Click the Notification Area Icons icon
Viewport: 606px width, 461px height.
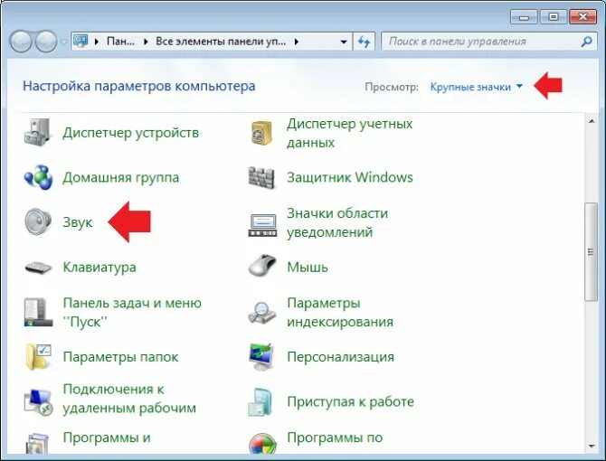(262, 225)
